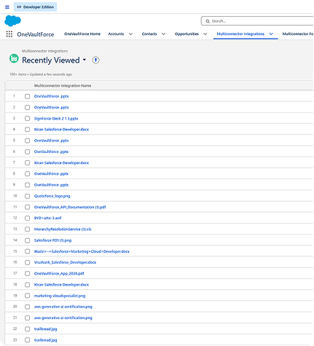The height and width of the screenshot is (346, 314).
Task: Open trailbread.jpg in row 23
Action: pos(45,340)
